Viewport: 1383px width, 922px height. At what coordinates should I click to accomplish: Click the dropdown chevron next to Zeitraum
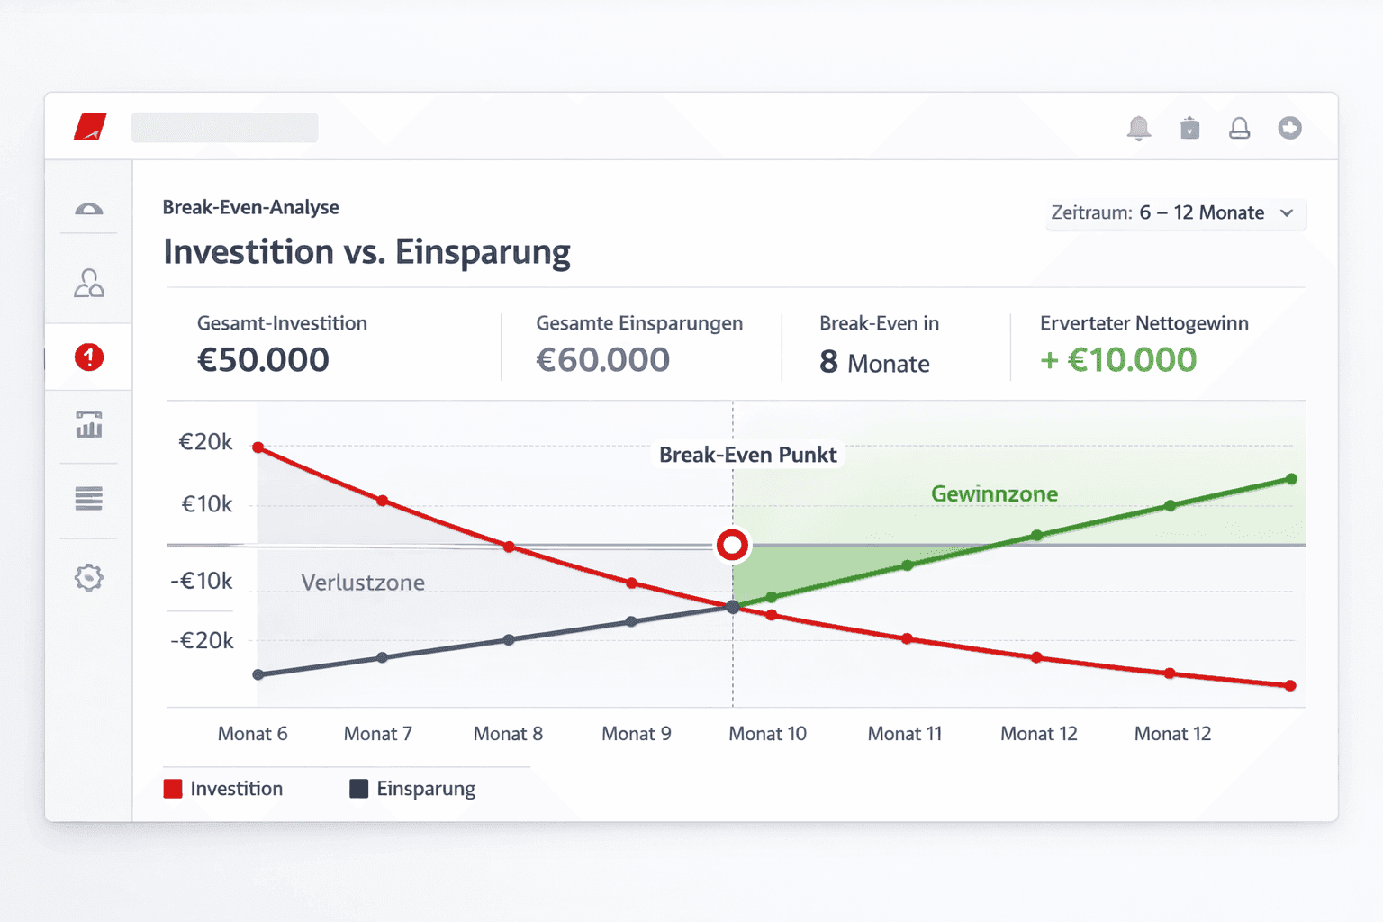click(1287, 213)
